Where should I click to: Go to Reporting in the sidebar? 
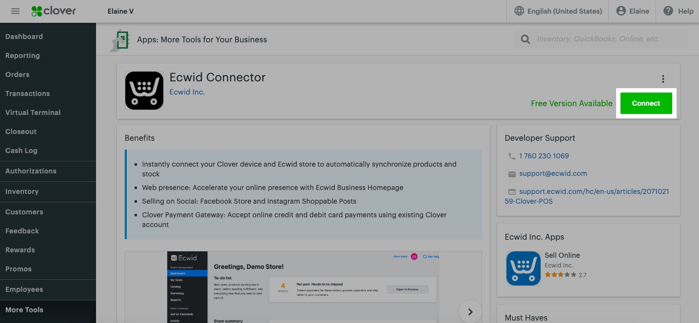pos(22,56)
